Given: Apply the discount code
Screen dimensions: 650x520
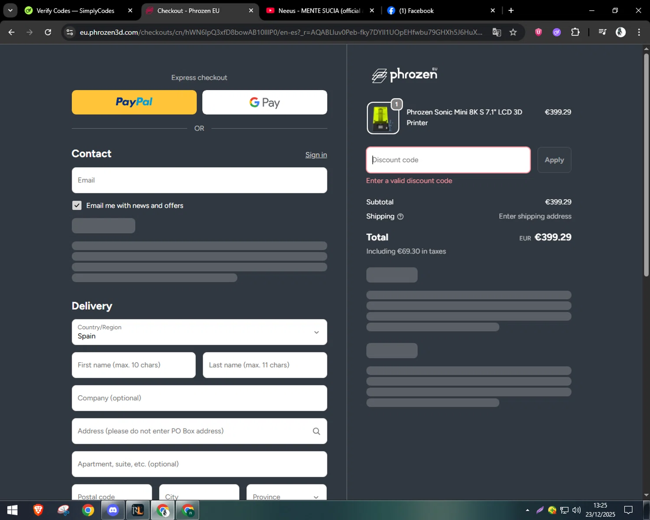Looking at the screenshot, I should click(554, 160).
